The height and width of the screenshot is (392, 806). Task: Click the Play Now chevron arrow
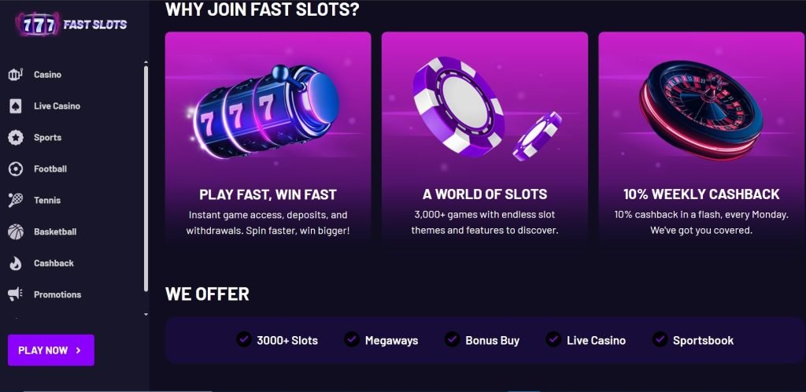coord(79,350)
